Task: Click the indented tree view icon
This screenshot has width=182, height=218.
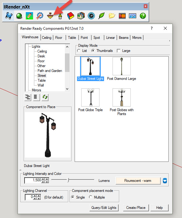Action: [x=28, y=97]
